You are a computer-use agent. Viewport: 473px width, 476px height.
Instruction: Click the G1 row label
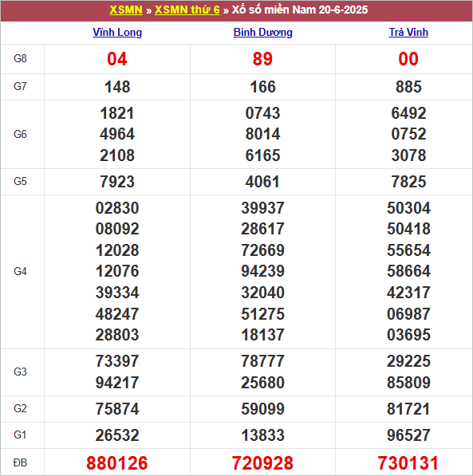[x=21, y=435]
